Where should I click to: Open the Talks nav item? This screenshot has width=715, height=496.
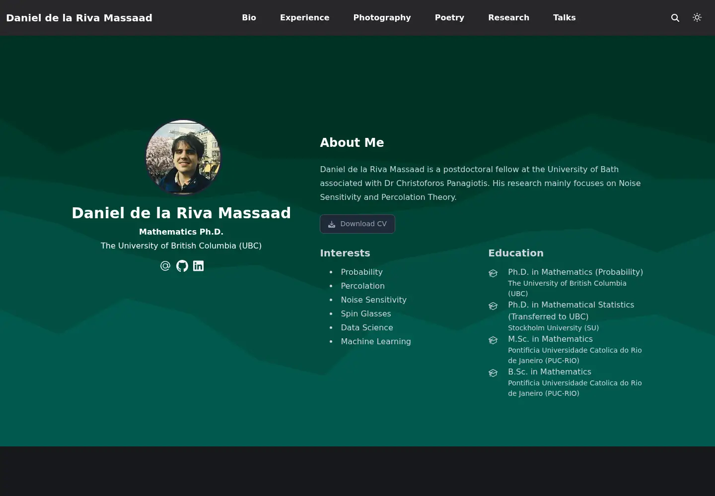click(565, 18)
